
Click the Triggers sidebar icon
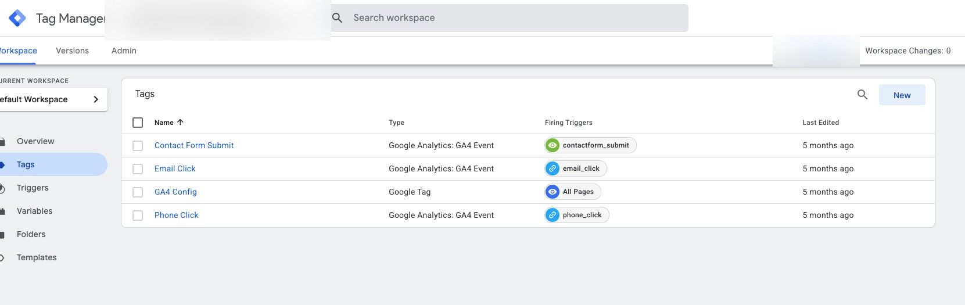[x=2, y=188]
